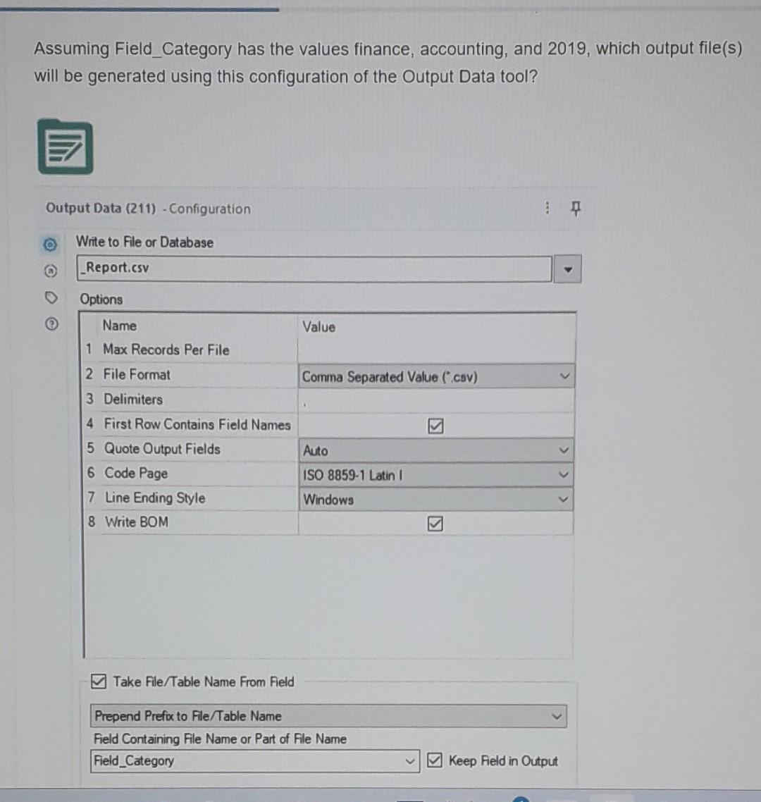Expand the Line Ending Style dropdown
This screenshot has height=802, width=761.
click(562, 499)
